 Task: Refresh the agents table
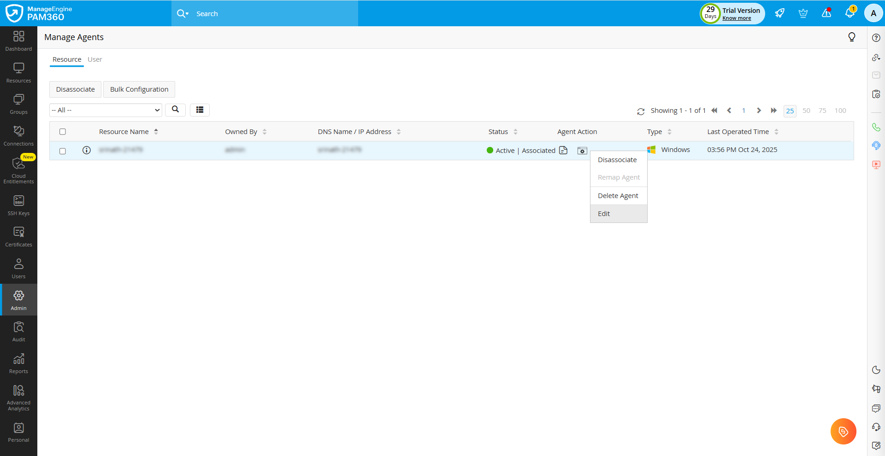641,111
